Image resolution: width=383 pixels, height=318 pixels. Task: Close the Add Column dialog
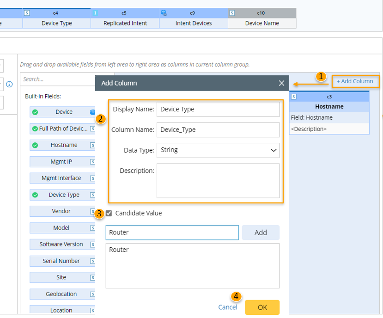281,83
